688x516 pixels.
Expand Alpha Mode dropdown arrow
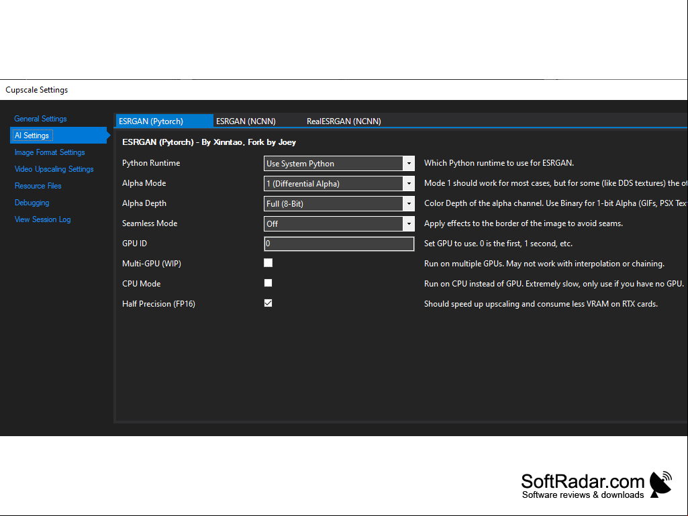[x=409, y=183]
